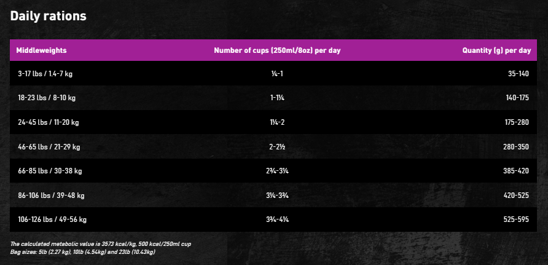Select the 18-23 lbs / 8-10 kg row
The image size is (548, 265).
coord(273,98)
